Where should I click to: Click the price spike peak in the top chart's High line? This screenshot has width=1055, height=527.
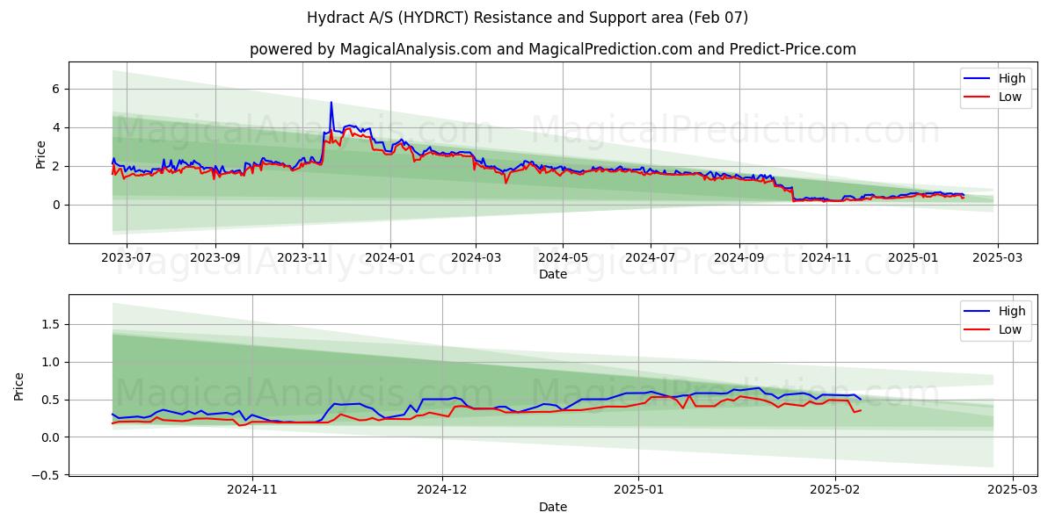coord(331,103)
